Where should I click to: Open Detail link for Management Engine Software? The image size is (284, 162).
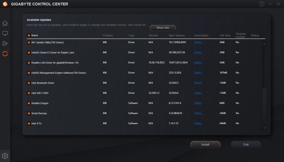coord(198,73)
